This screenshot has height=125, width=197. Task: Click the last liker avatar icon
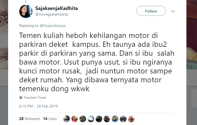[x=131, y=119]
